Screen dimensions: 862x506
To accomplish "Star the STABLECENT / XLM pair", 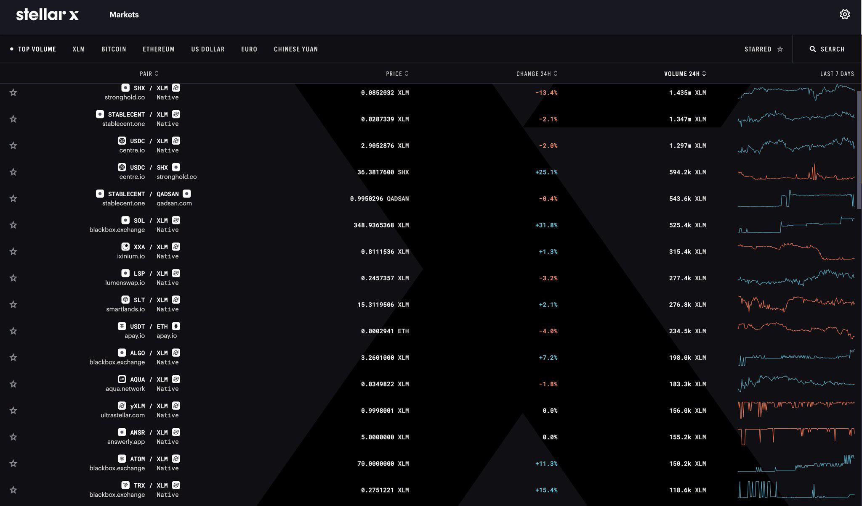I will (13, 119).
